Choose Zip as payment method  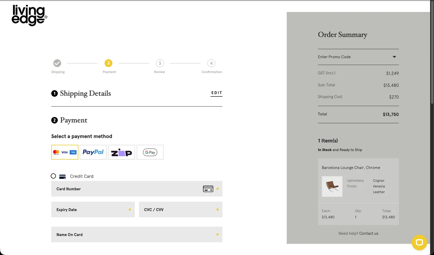tap(122, 152)
